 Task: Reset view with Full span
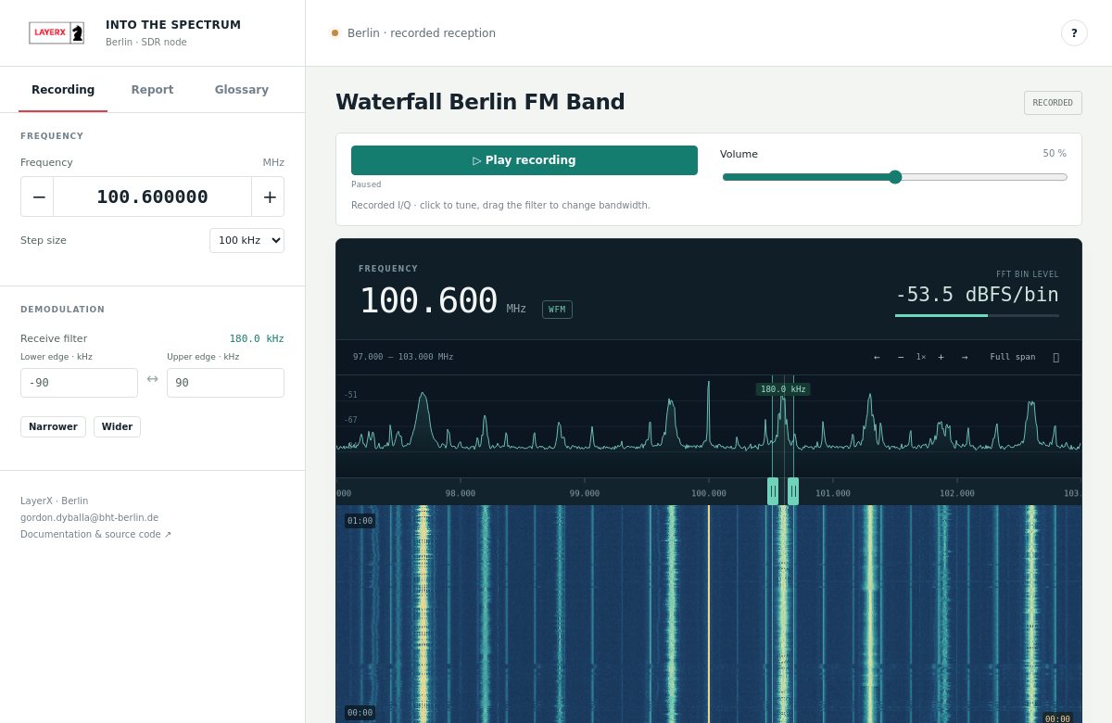point(1013,357)
